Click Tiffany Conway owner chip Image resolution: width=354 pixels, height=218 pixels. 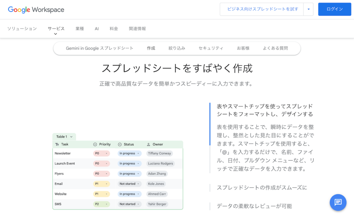pos(159,153)
